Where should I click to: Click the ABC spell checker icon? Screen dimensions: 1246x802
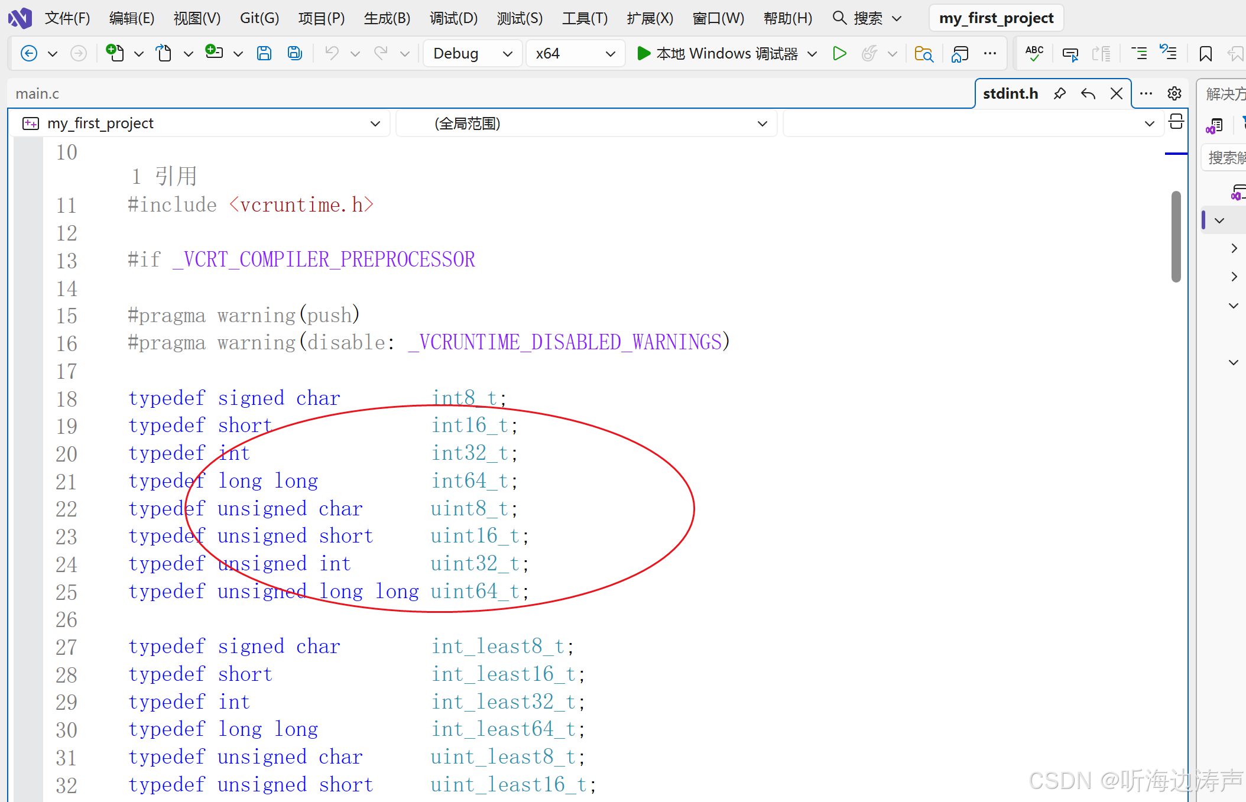(x=1034, y=54)
